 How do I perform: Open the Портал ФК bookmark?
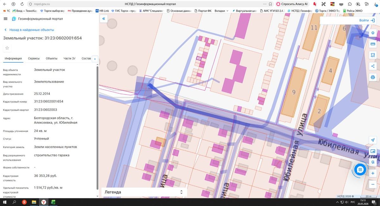click(x=203, y=11)
